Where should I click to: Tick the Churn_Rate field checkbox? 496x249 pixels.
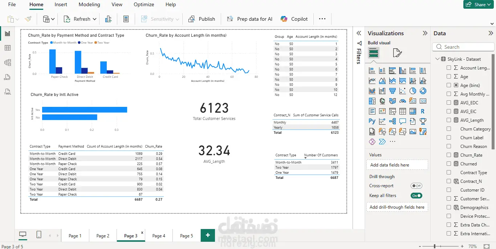pyautogui.click(x=449, y=155)
